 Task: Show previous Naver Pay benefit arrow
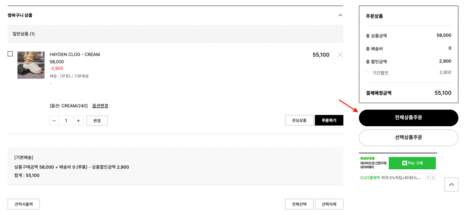point(428,177)
